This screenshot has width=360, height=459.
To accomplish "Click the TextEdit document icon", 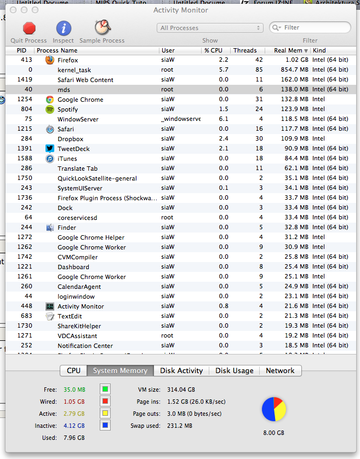I will click(x=50, y=316).
